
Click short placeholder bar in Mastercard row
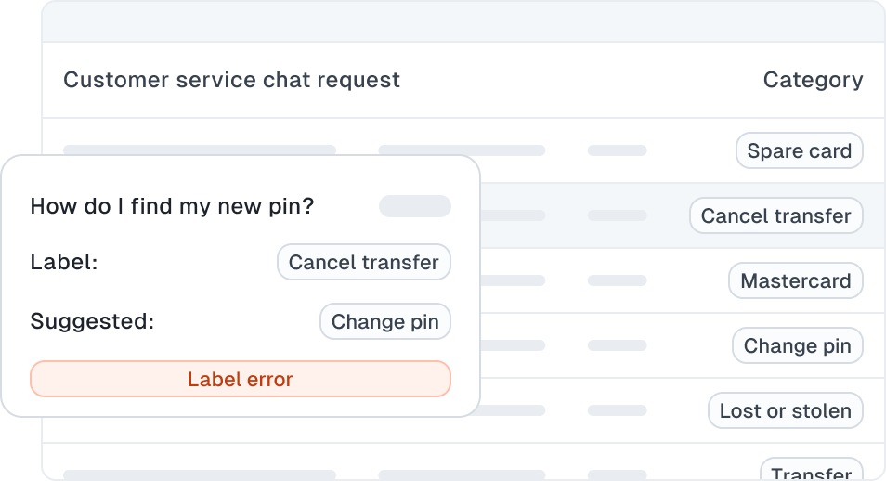pyautogui.click(x=617, y=280)
